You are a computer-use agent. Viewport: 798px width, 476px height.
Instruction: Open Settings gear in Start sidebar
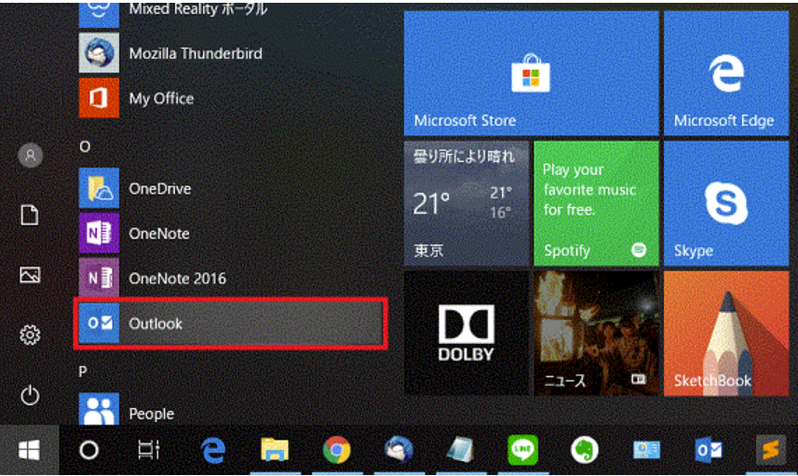pyautogui.click(x=30, y=335)
